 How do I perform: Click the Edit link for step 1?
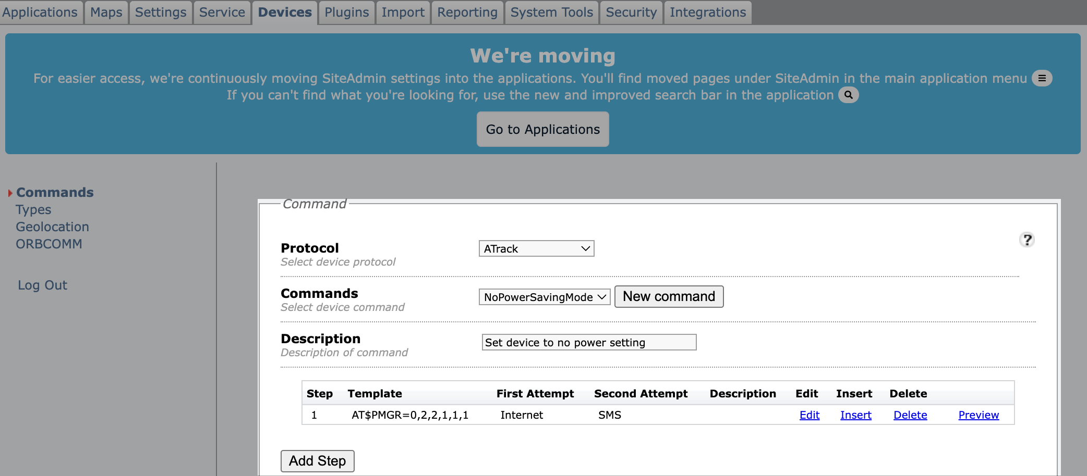(x=810, y=415)
